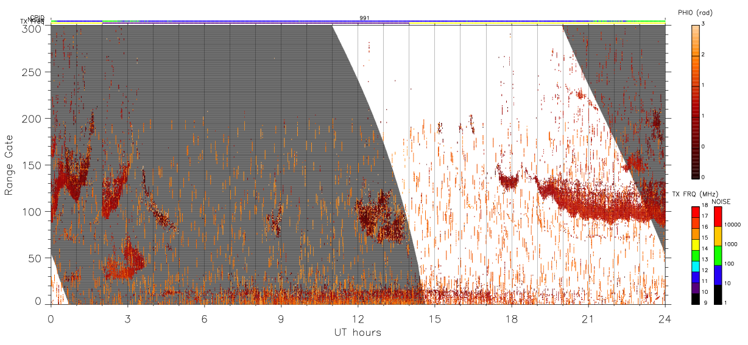Viewport: 748px width, 345px height.
Task: Select the yellow-orange 1000-10000 NOISE swatch
Action: click(x=717, y=236)
